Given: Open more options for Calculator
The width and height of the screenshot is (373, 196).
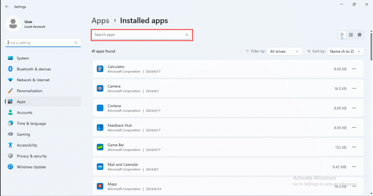Looking at the screenshot, I should click(354, 69).
